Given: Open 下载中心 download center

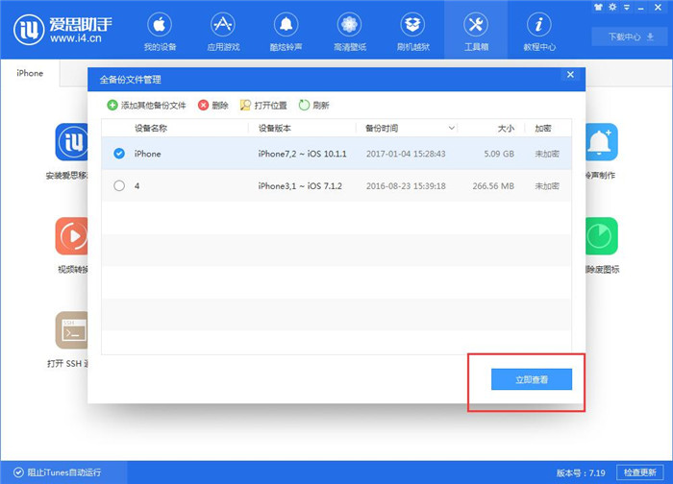Looking at the screenshot, I should pos(631,36).
